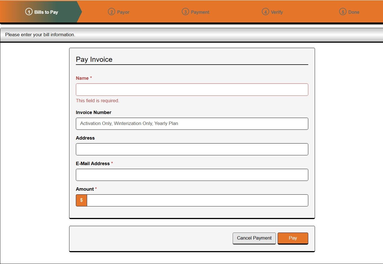The height and width of the screenshot is (264, 383).
Task: Switch to the Payor tab
Action: coord(119,12)
